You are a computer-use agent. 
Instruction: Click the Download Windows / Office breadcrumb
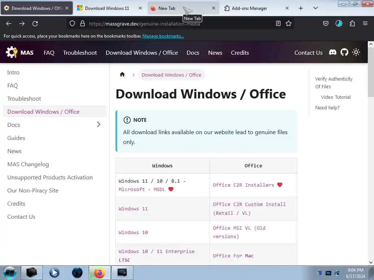click(171, 75)
